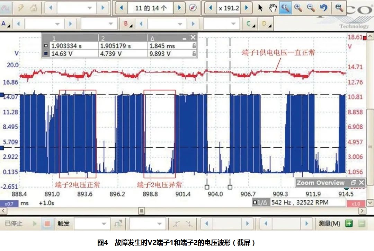Remove measurement with the minus icon

click(x=362, y=224)
